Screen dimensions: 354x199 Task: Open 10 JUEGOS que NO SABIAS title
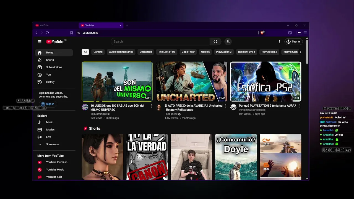click(x=117, y=108)
